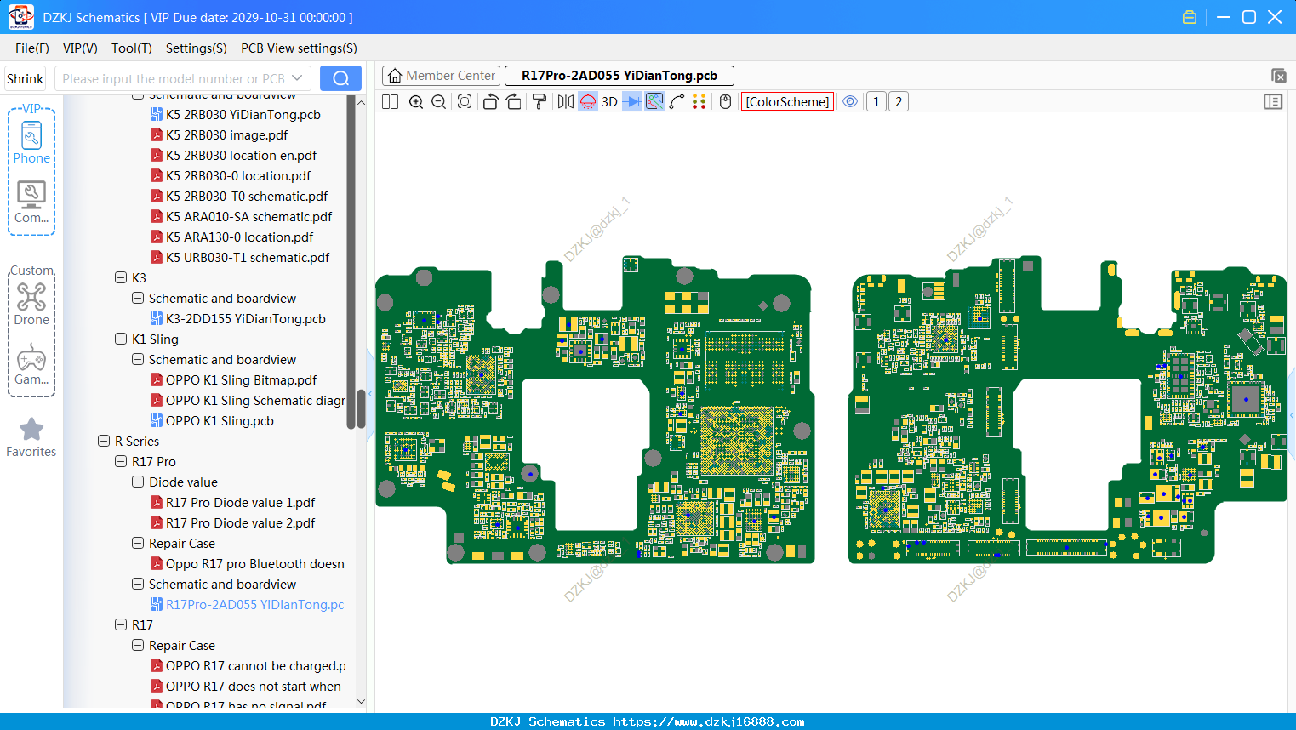Screen dimensions: 1296x730
Task: Open PCB View settings(S) menu
Action: pyautogui.click(x=299, y=48)
